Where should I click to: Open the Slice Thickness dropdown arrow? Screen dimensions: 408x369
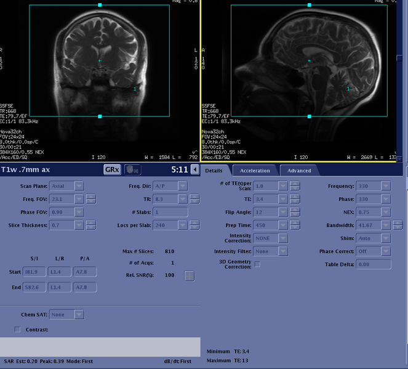(79, 225)
